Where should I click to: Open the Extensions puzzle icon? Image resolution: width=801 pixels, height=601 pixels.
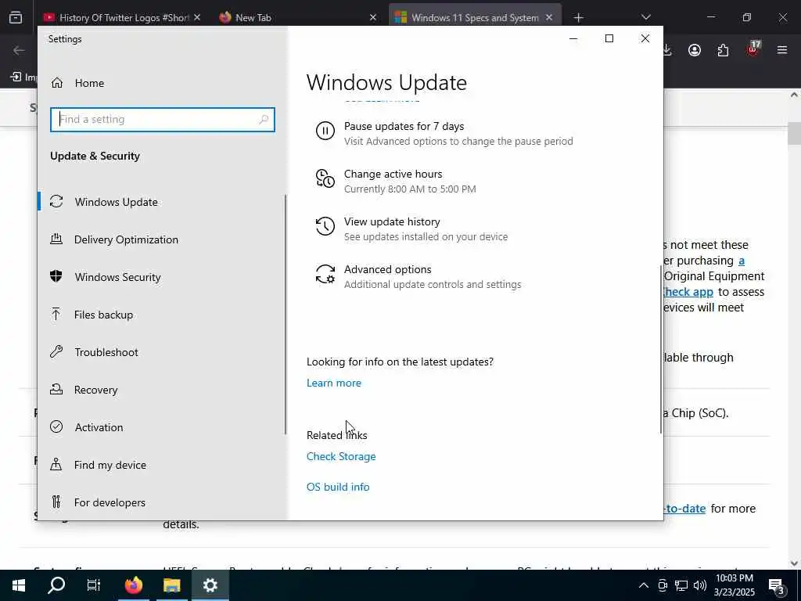(723, 50)
